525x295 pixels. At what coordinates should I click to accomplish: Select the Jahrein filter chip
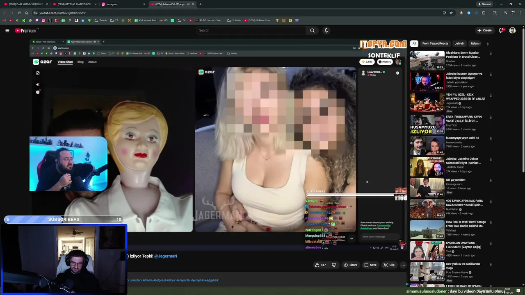point(459,43)
